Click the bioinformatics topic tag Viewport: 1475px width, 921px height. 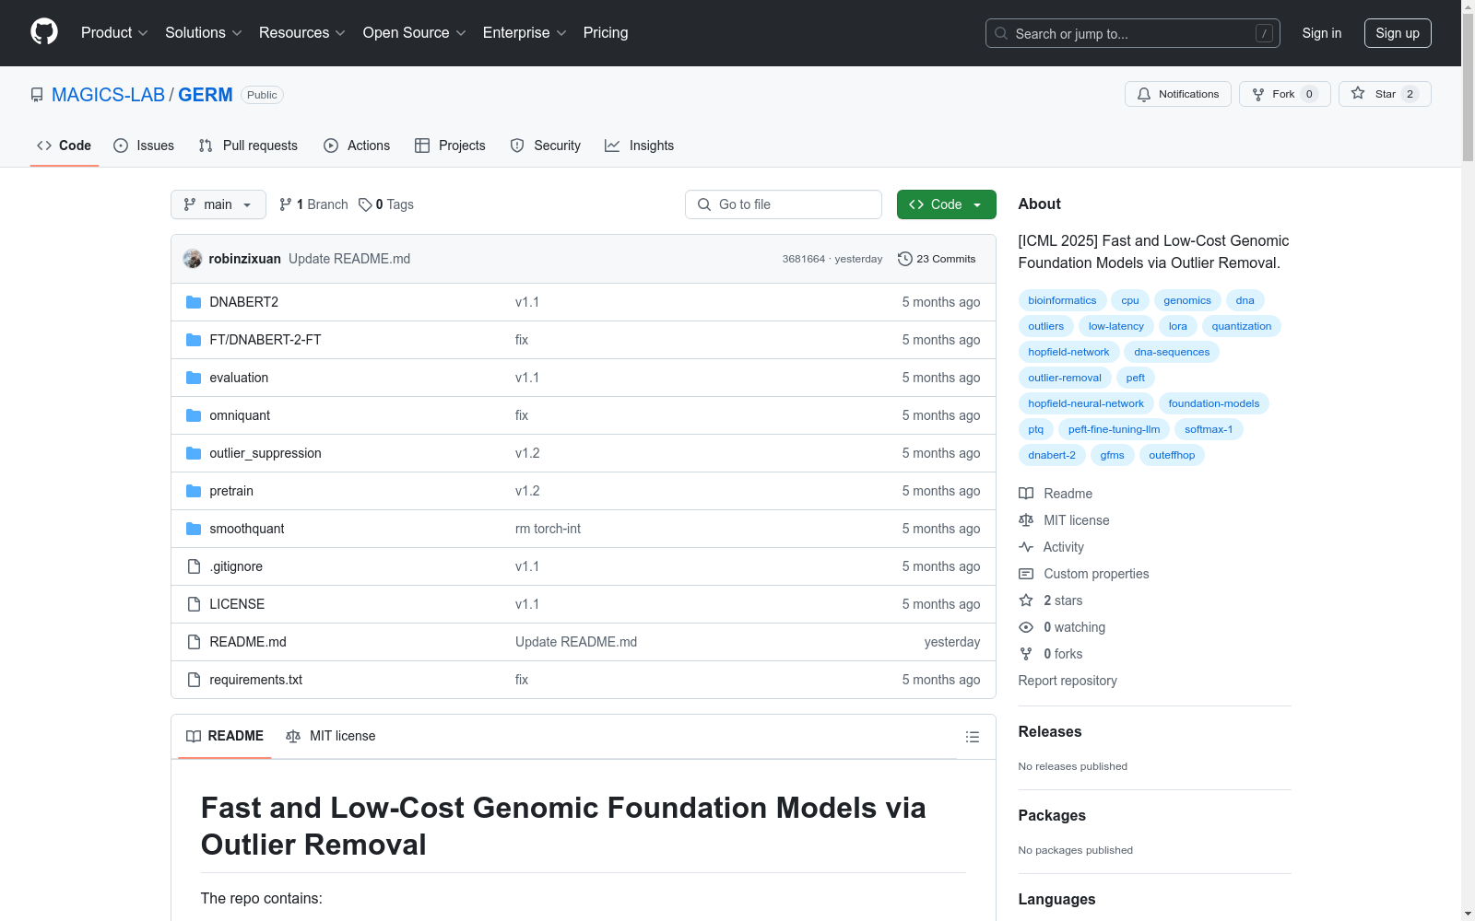(1063, 300)
